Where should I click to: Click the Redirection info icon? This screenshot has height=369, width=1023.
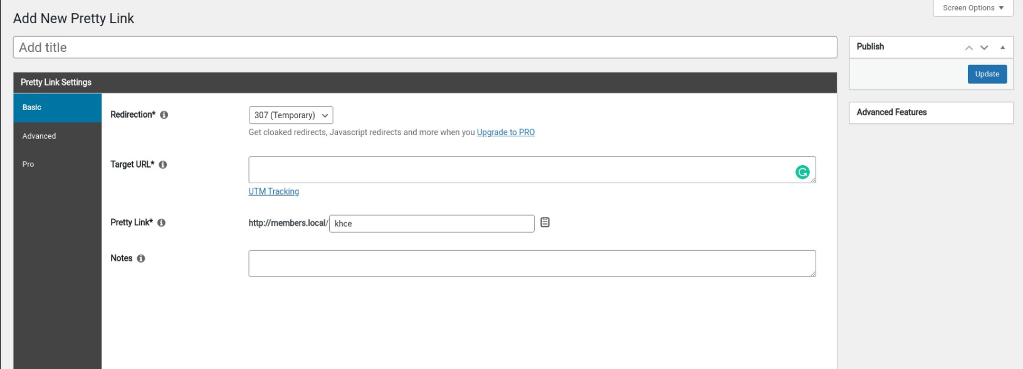pyautogui.click(x=164, y=115)
